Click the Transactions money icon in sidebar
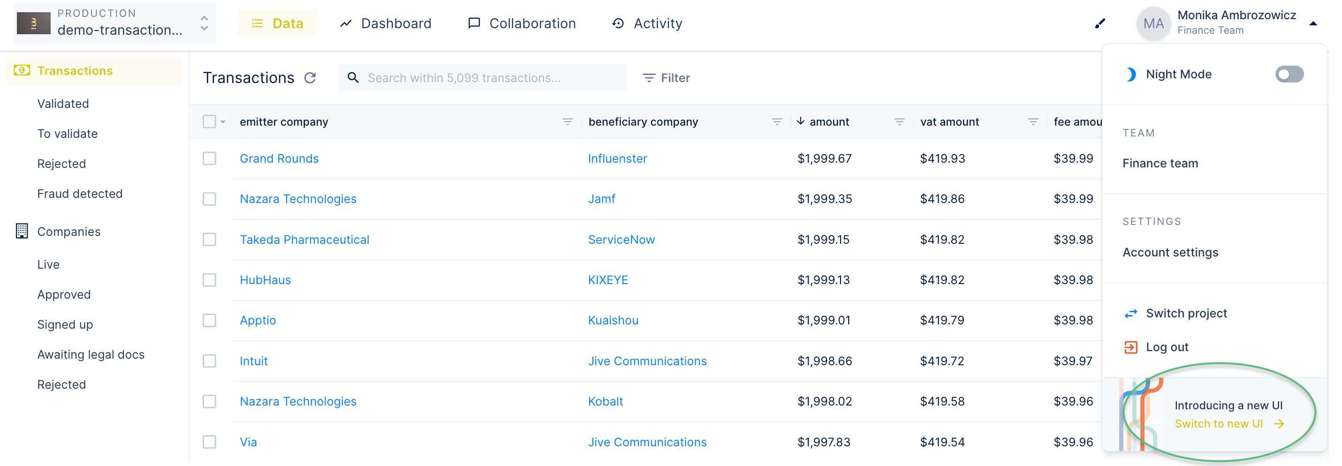The width and height of the screenshot is (1342, 466). tap(22, 71)
